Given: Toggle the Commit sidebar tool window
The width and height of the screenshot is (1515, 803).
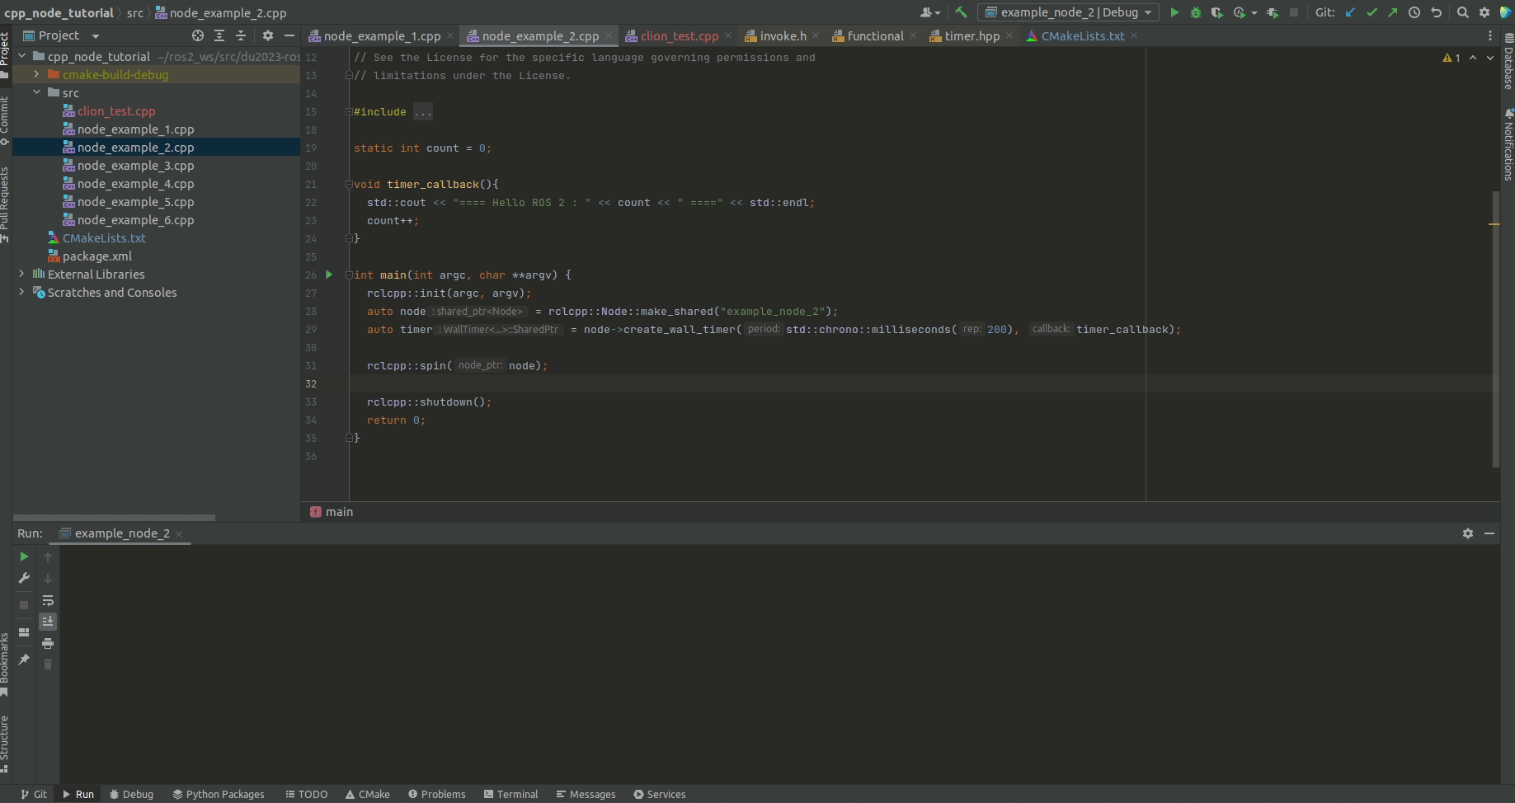Looking at the screenshot, I should click(5, 120).
